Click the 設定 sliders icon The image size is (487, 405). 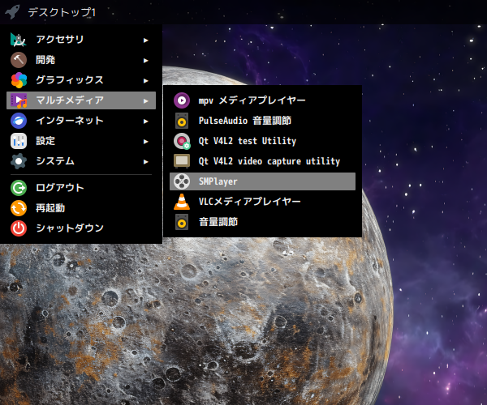coord(19,141)
